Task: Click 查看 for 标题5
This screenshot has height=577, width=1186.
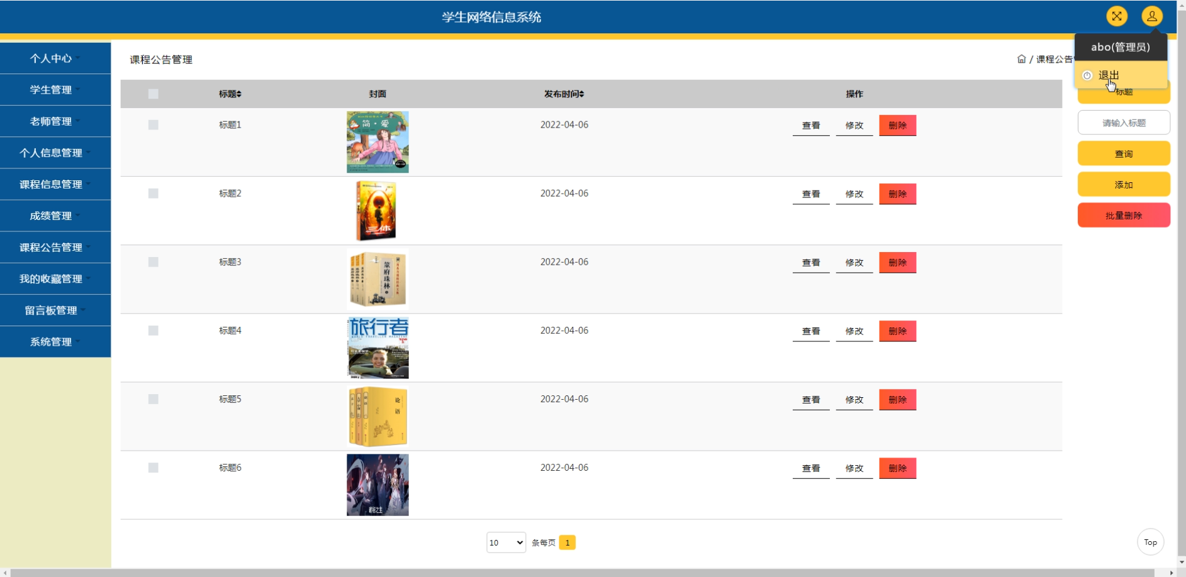Action: click(811, 399)
